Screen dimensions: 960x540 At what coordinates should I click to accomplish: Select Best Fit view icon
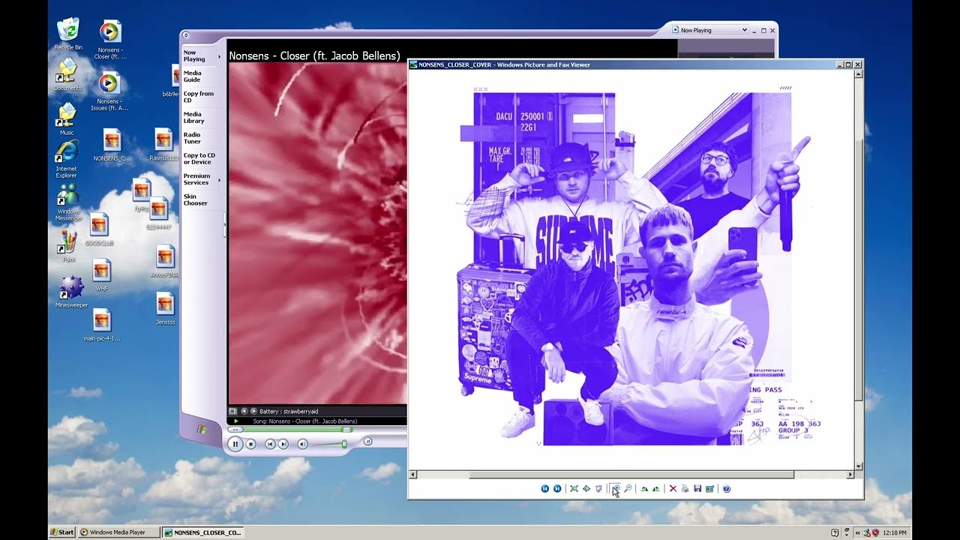574,488
